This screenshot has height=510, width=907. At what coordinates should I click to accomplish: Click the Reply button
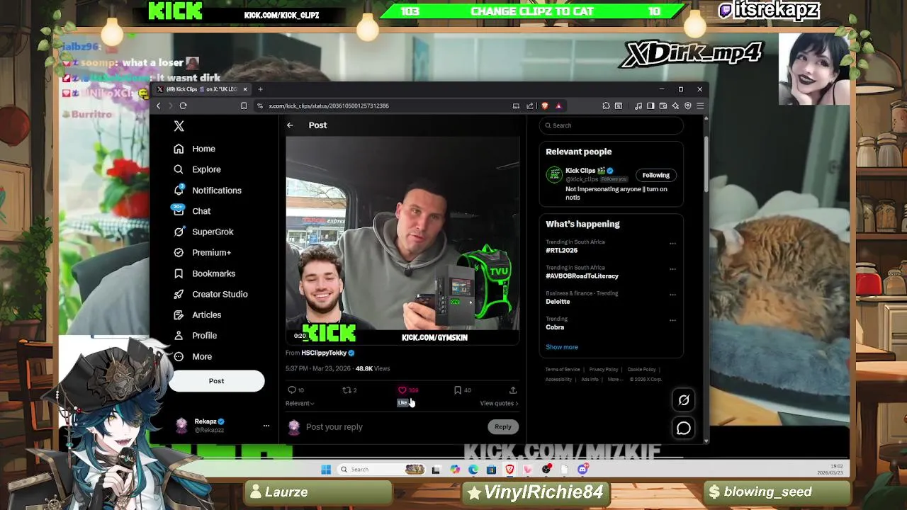point(503,427)
